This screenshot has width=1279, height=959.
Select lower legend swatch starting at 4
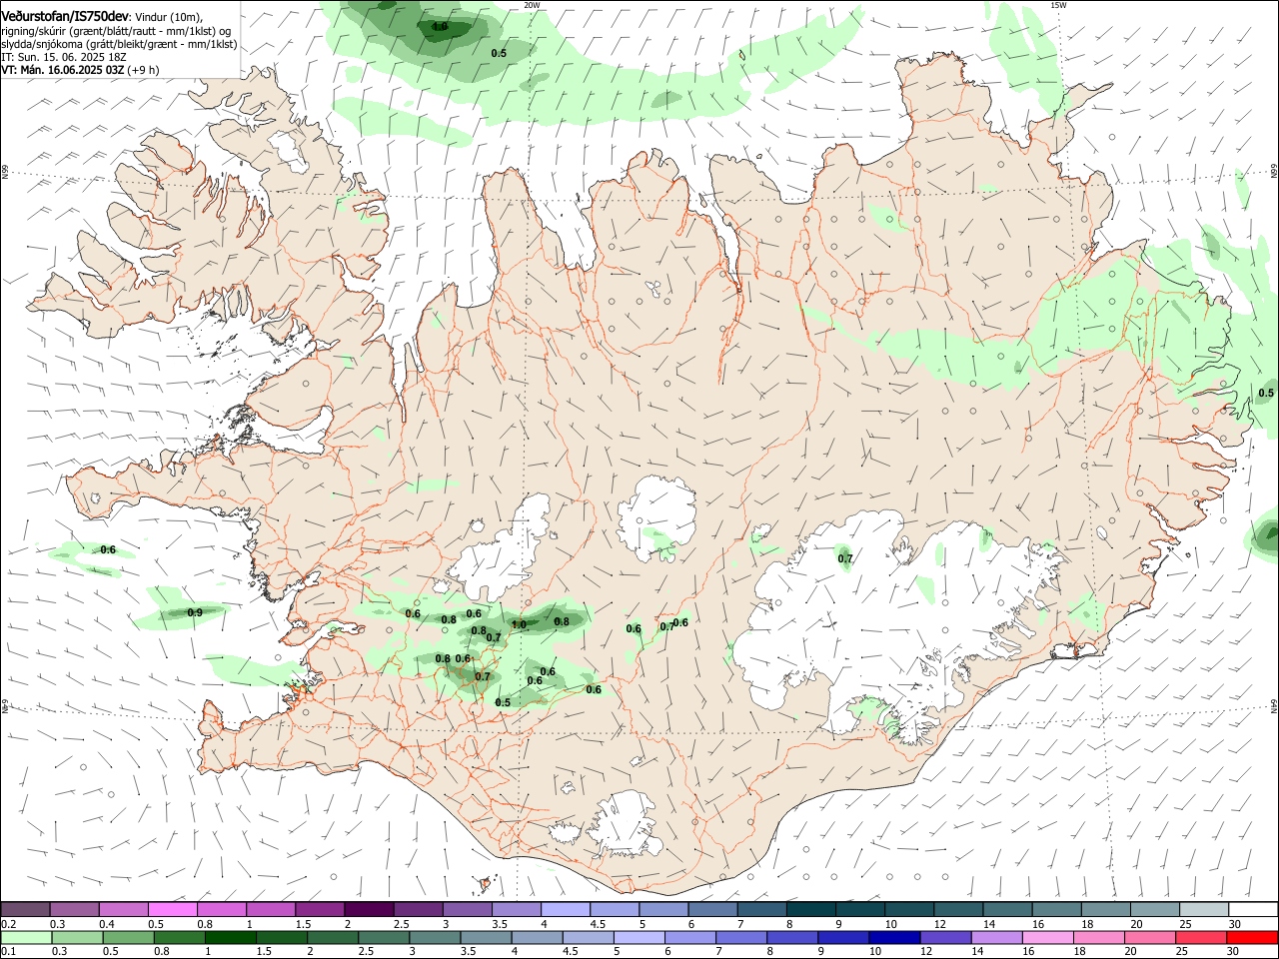pos(536,937)
